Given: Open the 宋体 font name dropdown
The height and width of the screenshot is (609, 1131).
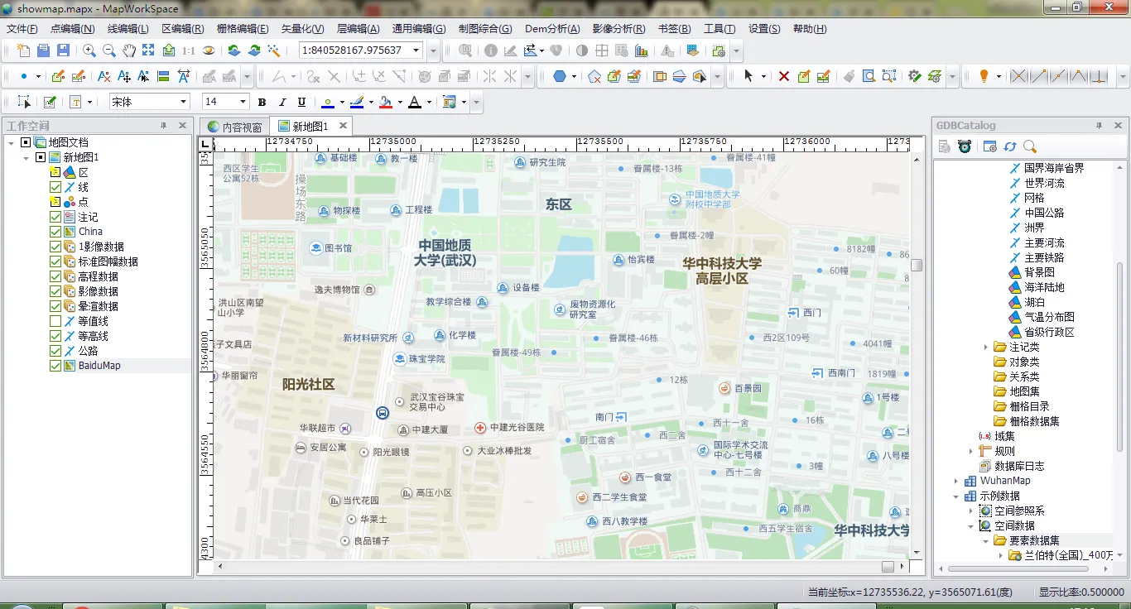Looking at the screenshot, I should point(184,102).
